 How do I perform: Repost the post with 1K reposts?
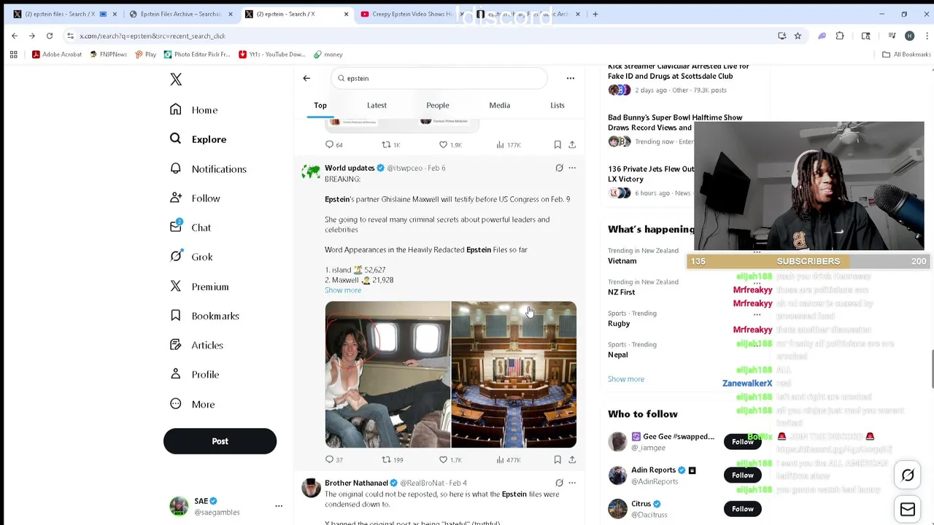391,144
